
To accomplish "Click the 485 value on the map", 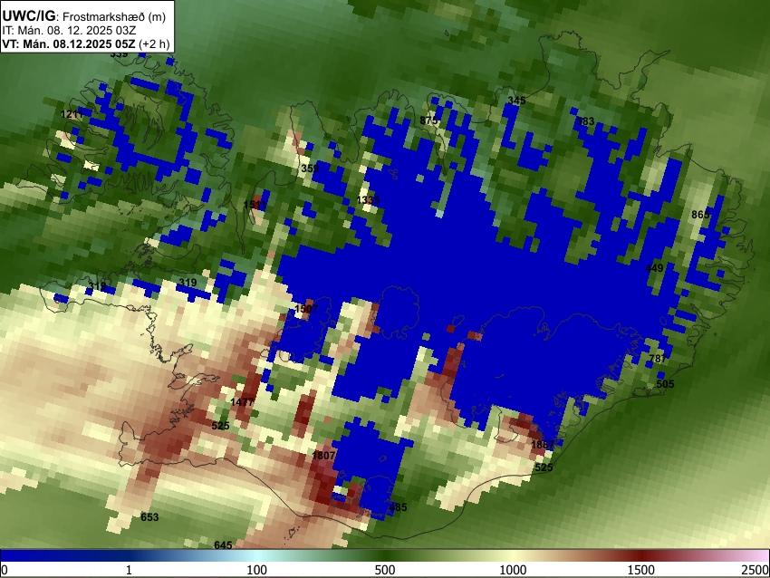I will [x=398, y=507].
